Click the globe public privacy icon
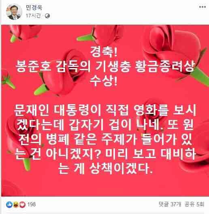Viewport: 209px width, 214px height. tap(47, 16)
